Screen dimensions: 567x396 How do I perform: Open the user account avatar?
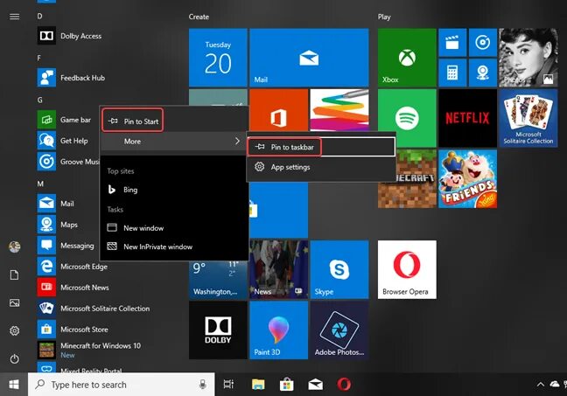15,247
